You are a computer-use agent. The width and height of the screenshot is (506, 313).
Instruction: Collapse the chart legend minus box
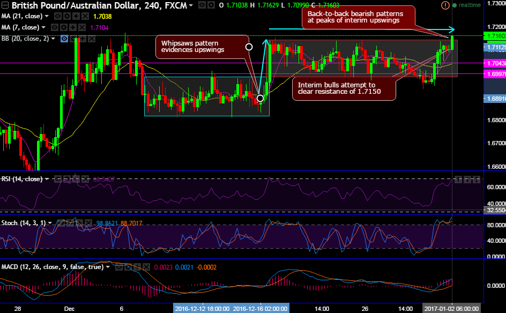[x=5, y=5]
